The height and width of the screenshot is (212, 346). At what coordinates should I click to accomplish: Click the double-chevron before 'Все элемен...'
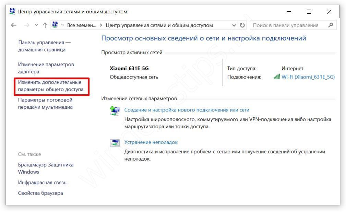(62, 25)
